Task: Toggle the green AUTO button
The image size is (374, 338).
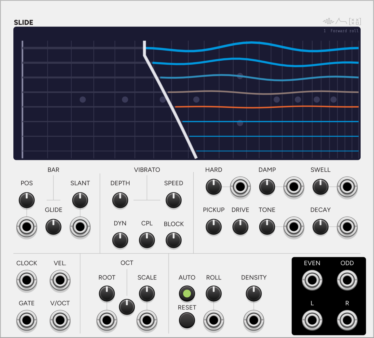Action: pyautogui.click(x=187, y=294)
